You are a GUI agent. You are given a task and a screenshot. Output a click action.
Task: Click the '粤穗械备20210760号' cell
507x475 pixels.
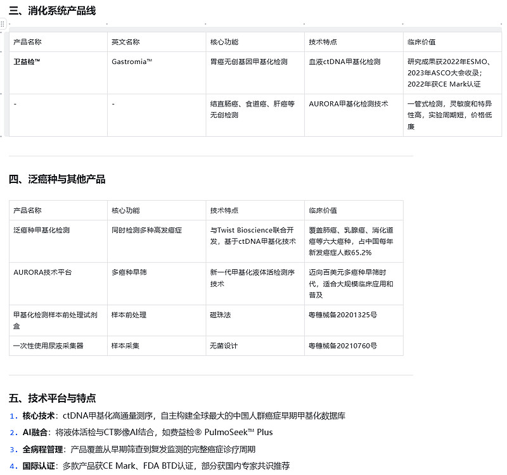(x=354, y=346)
